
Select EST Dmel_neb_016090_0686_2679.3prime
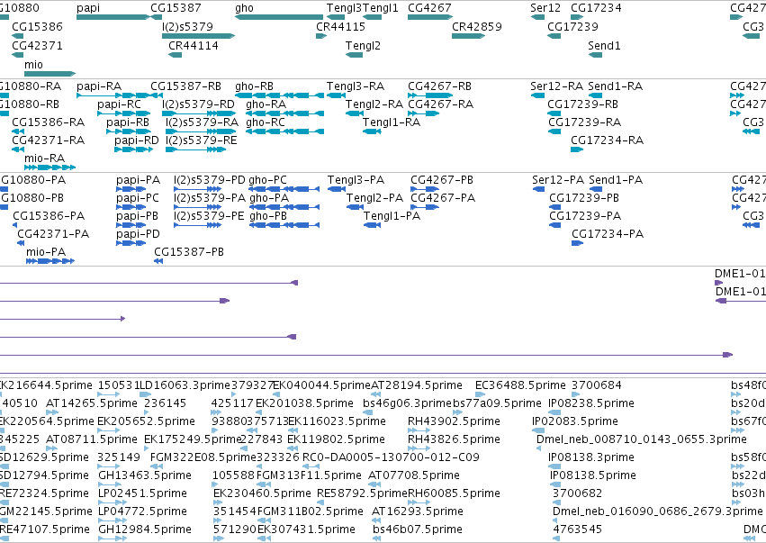click(555, 521)
